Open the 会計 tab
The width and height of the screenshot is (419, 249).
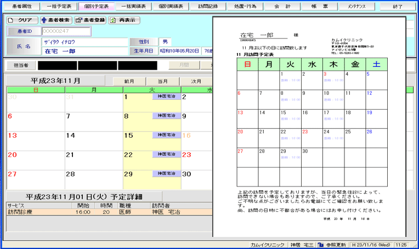click(282, 7)
